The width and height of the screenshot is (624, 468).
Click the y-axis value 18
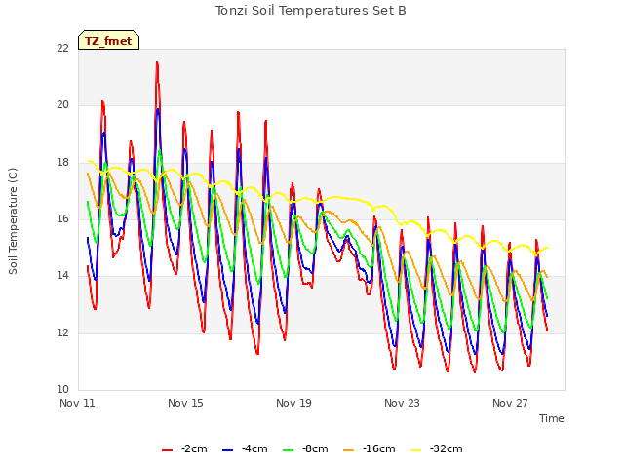(62, 163)
